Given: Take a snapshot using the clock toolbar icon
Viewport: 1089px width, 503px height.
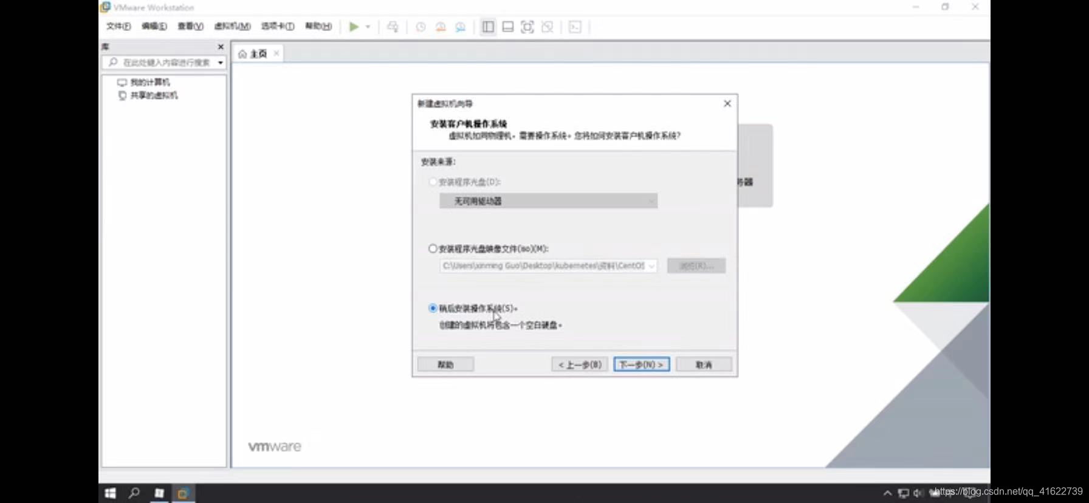Looking at the screenshot, I should point(421,27).
